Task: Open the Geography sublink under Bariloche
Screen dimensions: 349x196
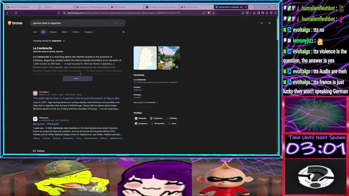Action: 68,138
